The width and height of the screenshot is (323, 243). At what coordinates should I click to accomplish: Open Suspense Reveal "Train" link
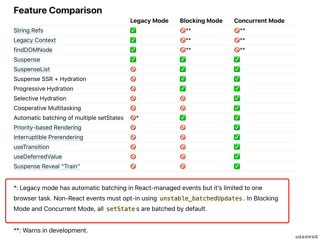[x=47, y=166]
